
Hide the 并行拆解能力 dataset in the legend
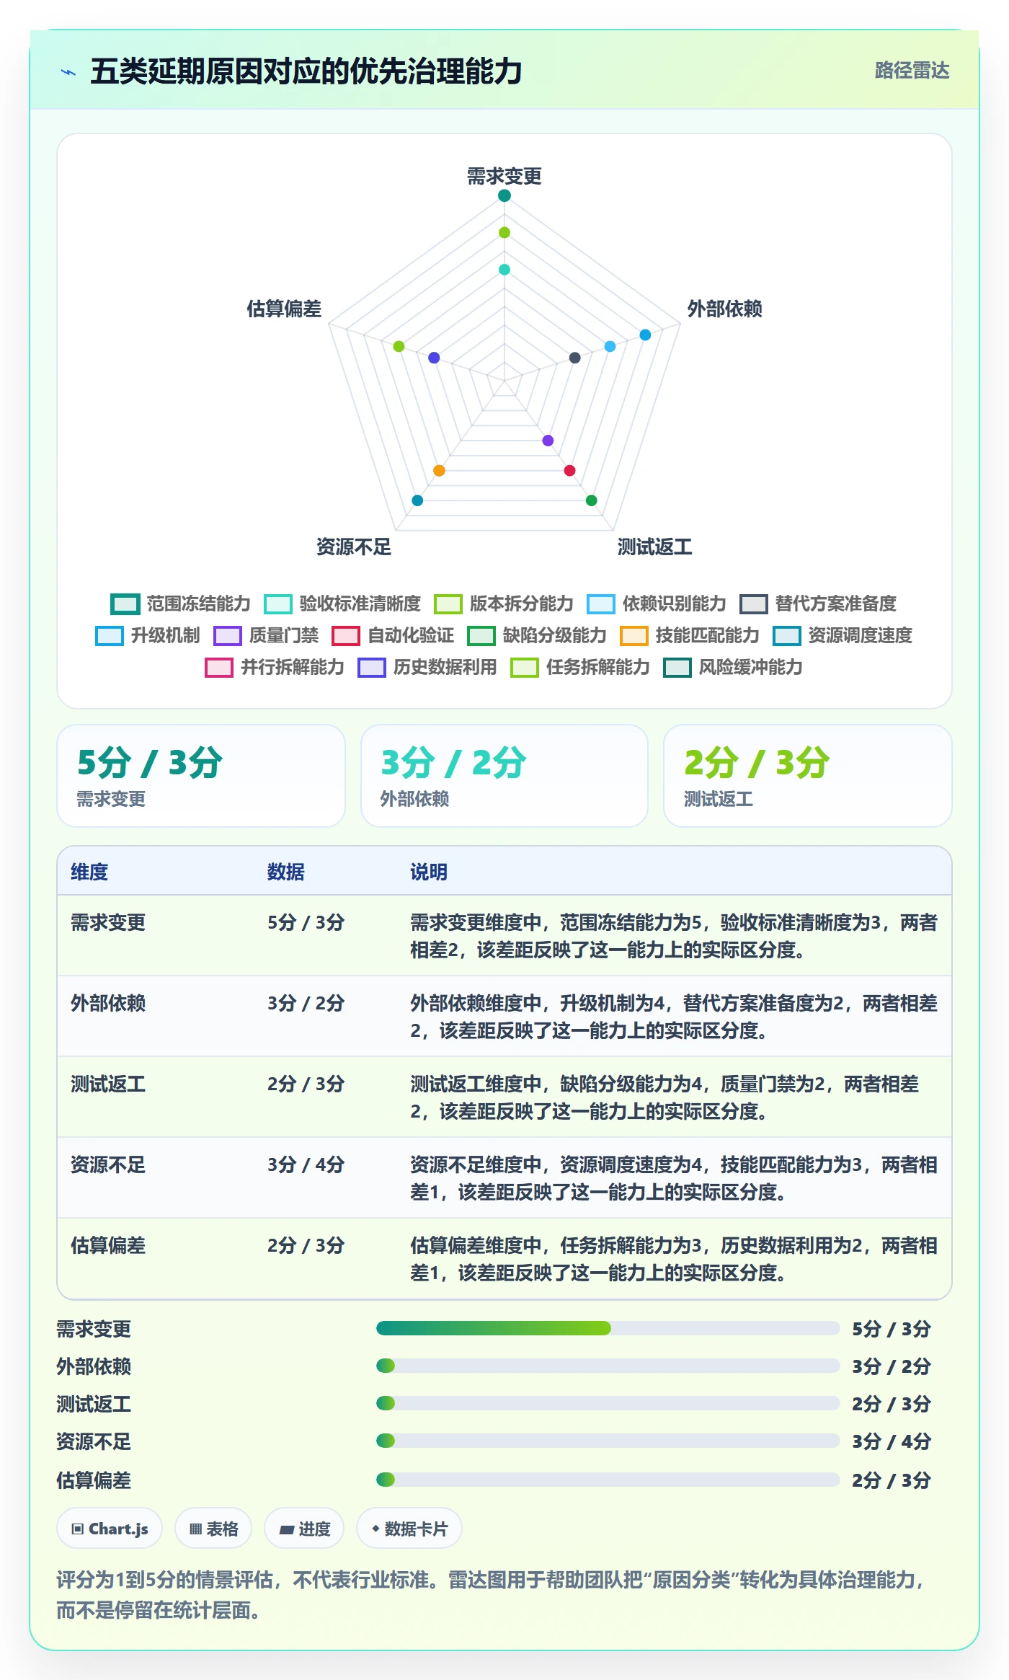pyautogui.click(x=275, y=667)
